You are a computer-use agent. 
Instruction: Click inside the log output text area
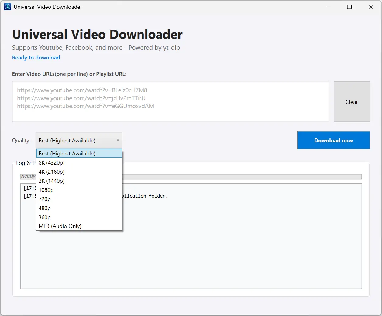pos(191,236)
